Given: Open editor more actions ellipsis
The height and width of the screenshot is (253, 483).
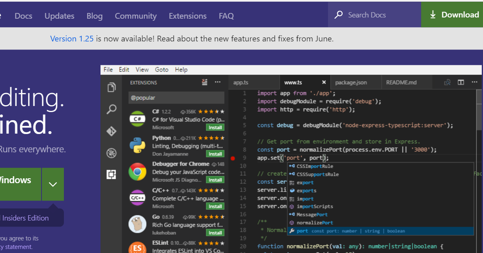Looking at the screenshot, I should click(x=474, y=82).
